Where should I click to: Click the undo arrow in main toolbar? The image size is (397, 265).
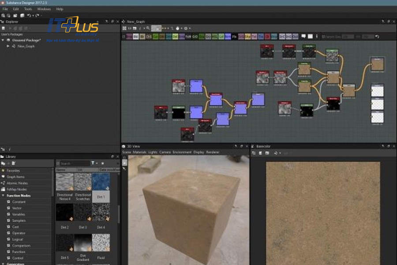pos(29,15)
